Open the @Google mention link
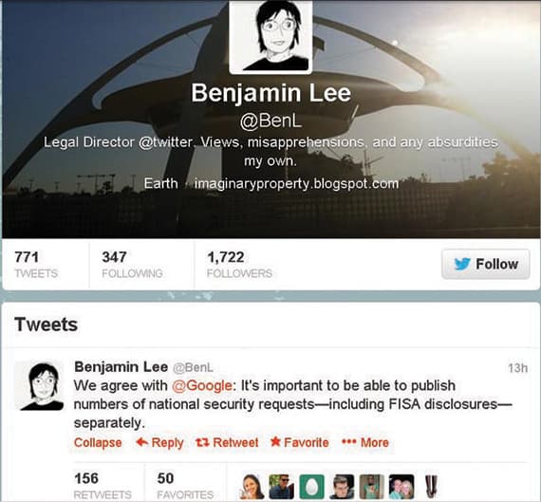541x502 pixels. click(x=202, y=385)
